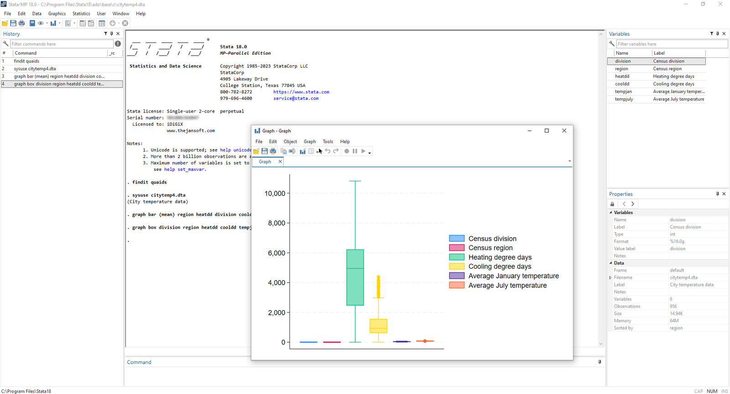The height and width of the screenshot is (394, 730).
Task: Open the Data menu
Action: 37,14
